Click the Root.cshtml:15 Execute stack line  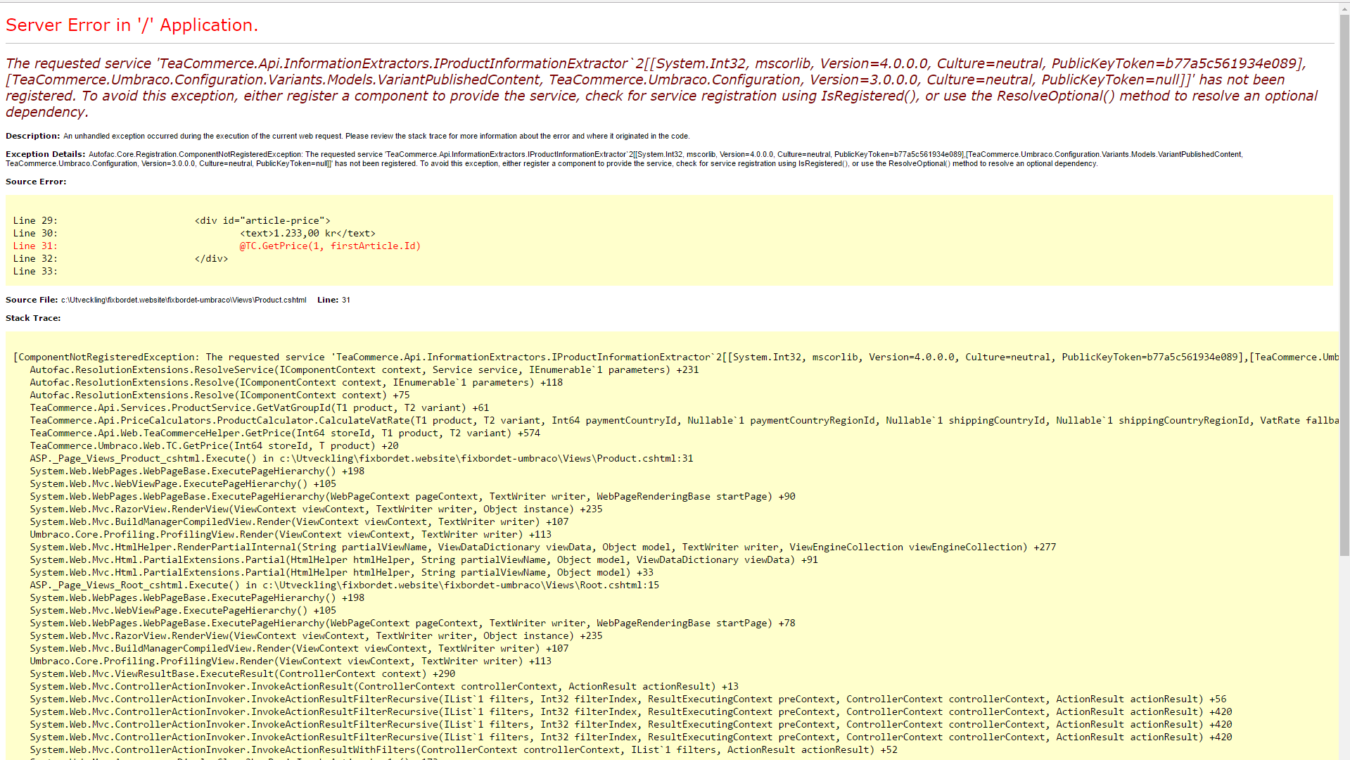tap(345, 585)
